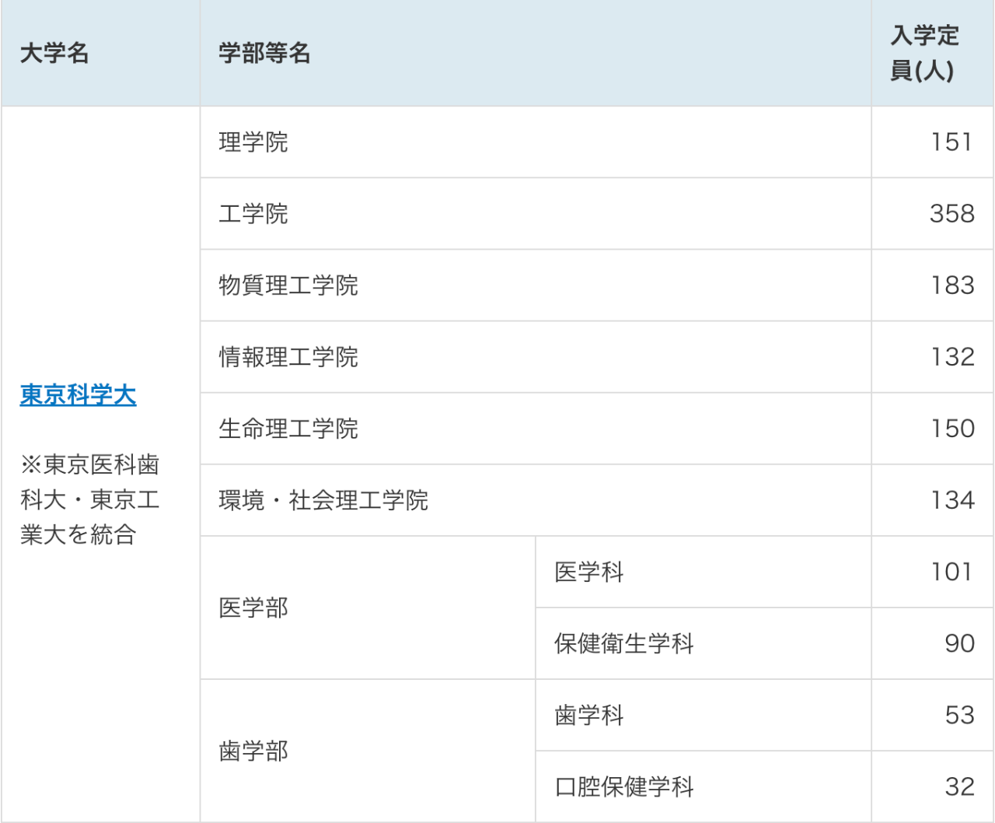
Task: Select the 歯学科 department cell
Action: point(589,716)
